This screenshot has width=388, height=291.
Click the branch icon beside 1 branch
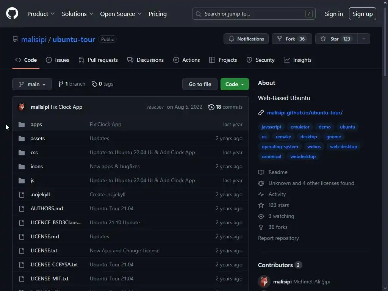pos(61,84)
